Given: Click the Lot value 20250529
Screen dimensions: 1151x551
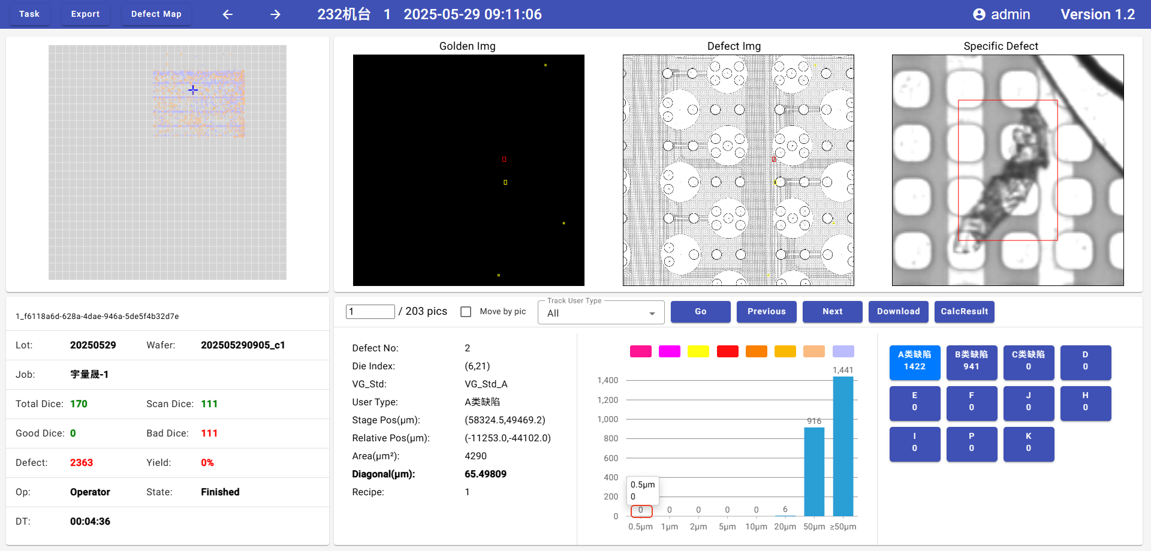Looking at the screenshot, I should pos(93,345).
